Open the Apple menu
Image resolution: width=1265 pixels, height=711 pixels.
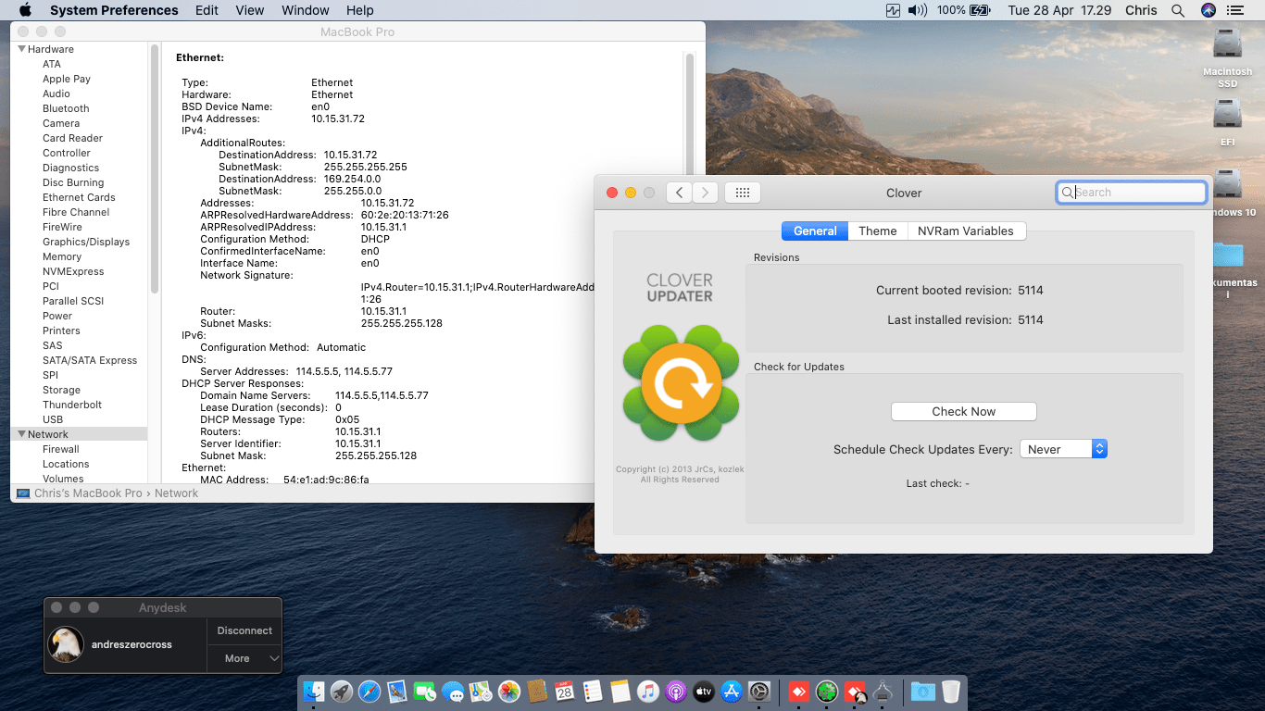point(25,10)
